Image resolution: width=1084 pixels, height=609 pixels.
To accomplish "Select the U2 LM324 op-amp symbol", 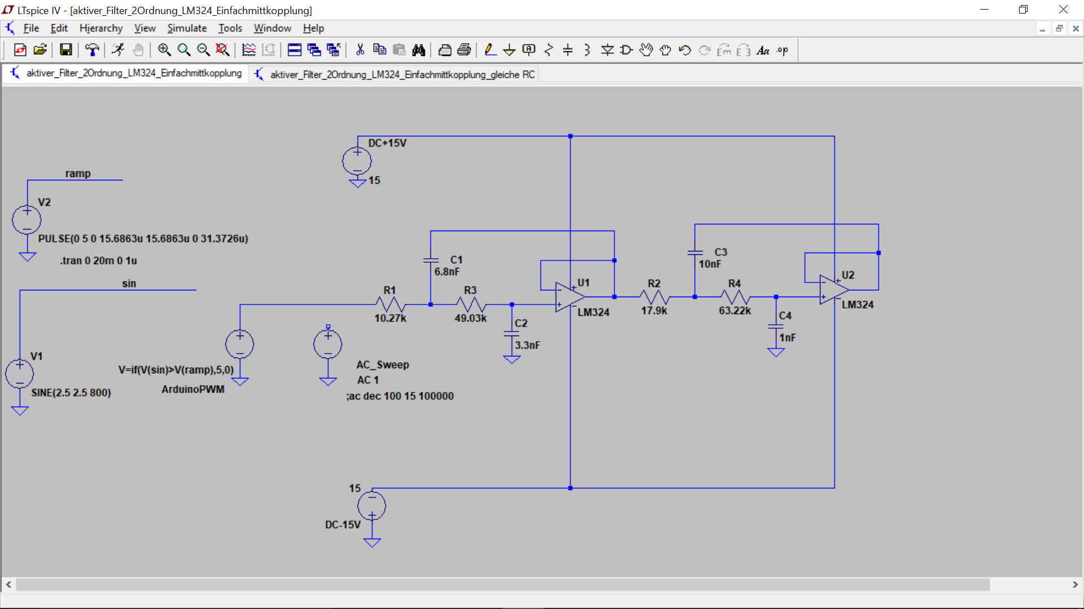I will pyautogui.click(x=834, y=289).
